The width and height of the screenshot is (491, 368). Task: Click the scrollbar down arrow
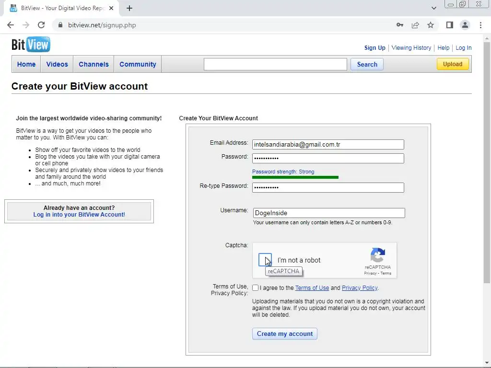[487, 363]
